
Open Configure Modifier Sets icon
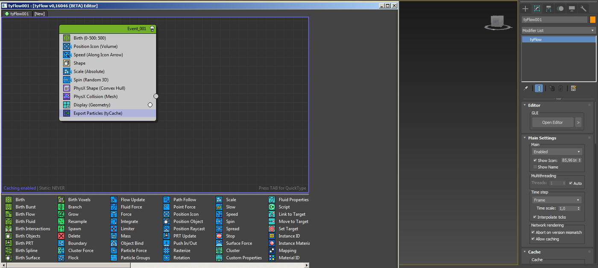(573, 88)
